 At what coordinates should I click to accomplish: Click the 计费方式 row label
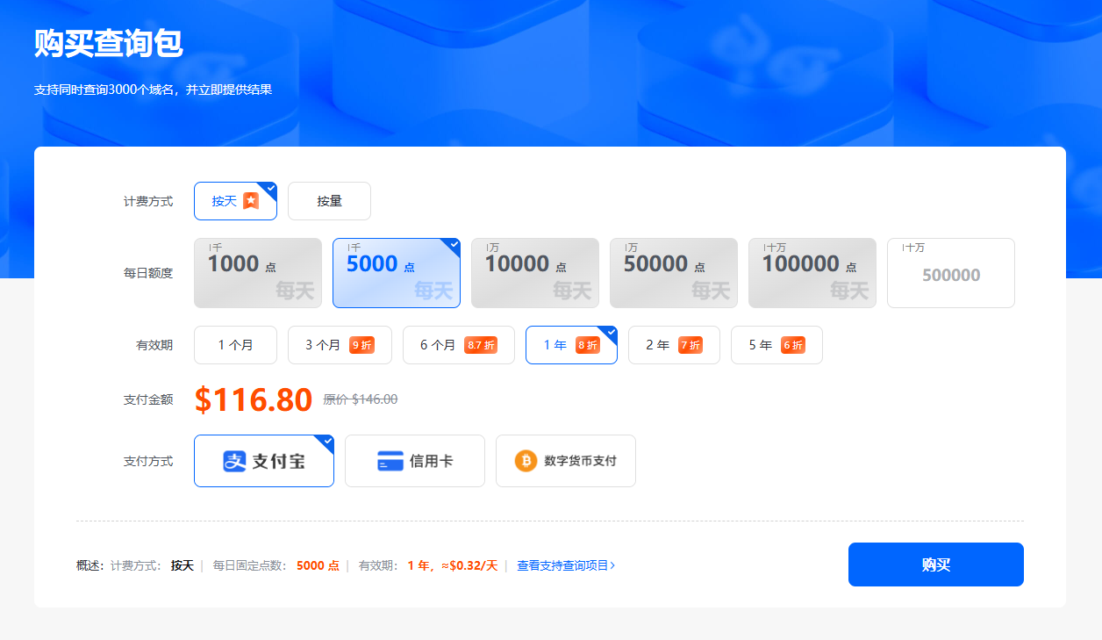coord(148,201)
